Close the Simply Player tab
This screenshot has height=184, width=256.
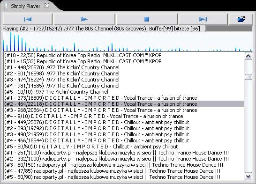[47, 6]
